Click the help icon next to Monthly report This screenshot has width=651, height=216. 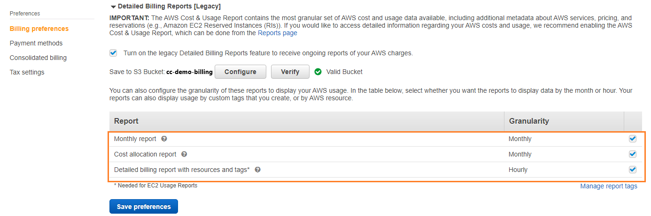click(x=164, y=139)
